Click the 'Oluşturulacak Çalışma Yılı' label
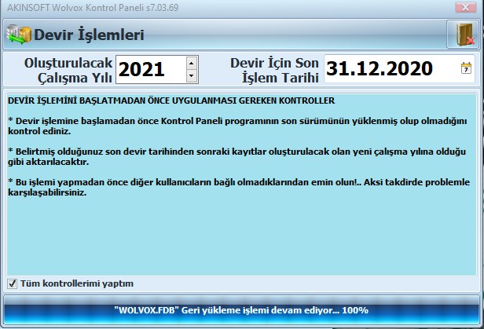This screenshot has width=484, height=329. (x=68, y=70)
